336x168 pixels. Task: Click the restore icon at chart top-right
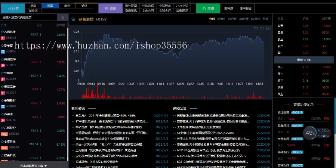click(268, 28)
